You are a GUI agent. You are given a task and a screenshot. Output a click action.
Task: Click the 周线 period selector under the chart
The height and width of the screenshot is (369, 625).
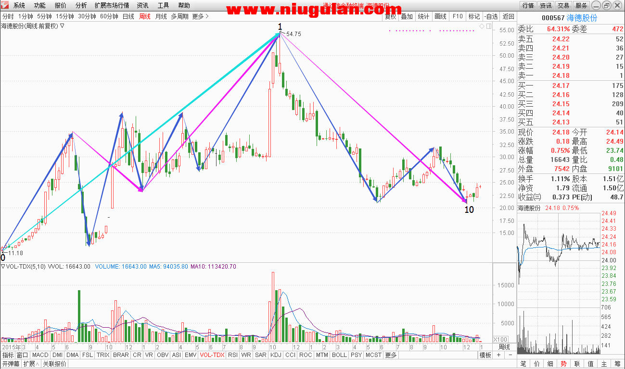tap(504, 346)
